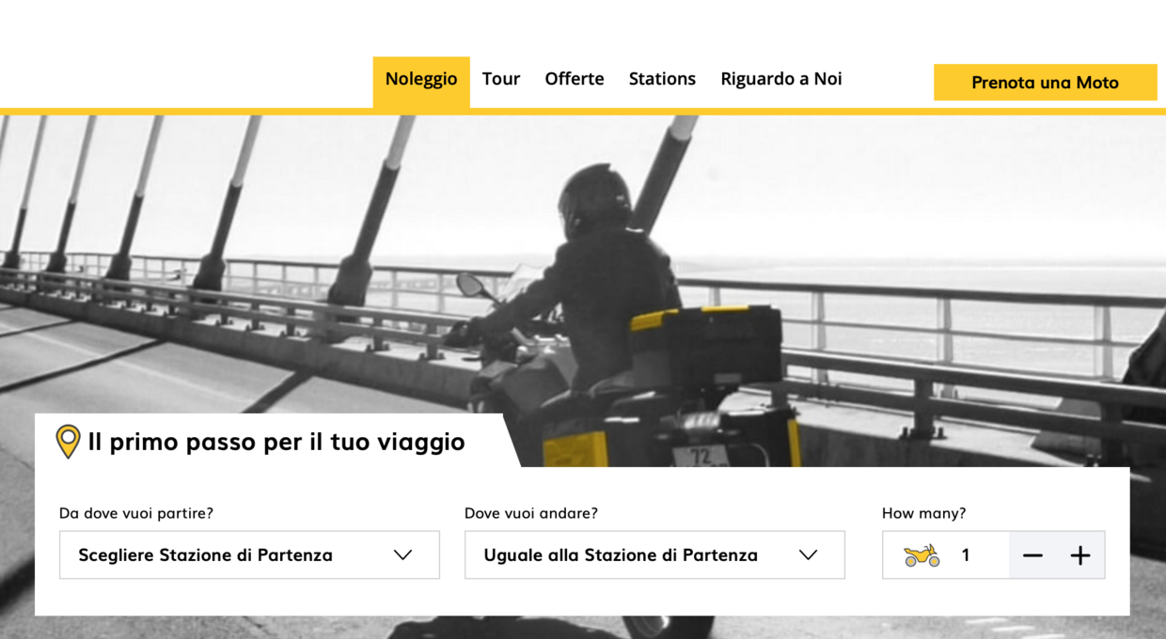Increase motorcycle count with plus button
This screenshot has width=1166, height=639.
(x=1080, y=555)
